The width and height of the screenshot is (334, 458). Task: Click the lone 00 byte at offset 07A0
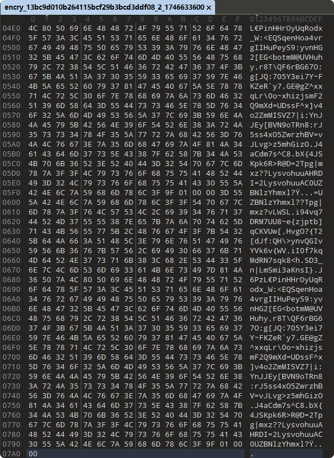33,453
